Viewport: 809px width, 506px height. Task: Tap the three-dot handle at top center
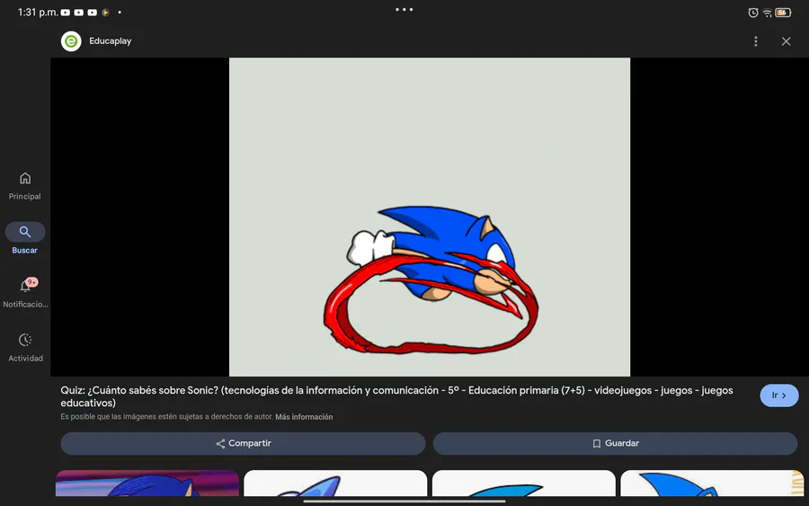(404, 9)
